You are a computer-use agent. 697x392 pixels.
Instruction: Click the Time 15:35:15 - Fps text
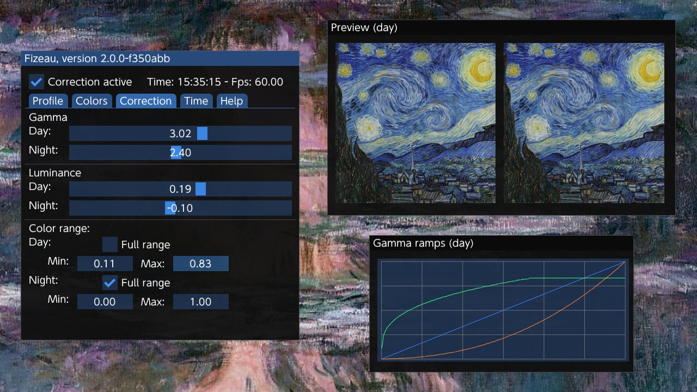[x=215, y=82]
